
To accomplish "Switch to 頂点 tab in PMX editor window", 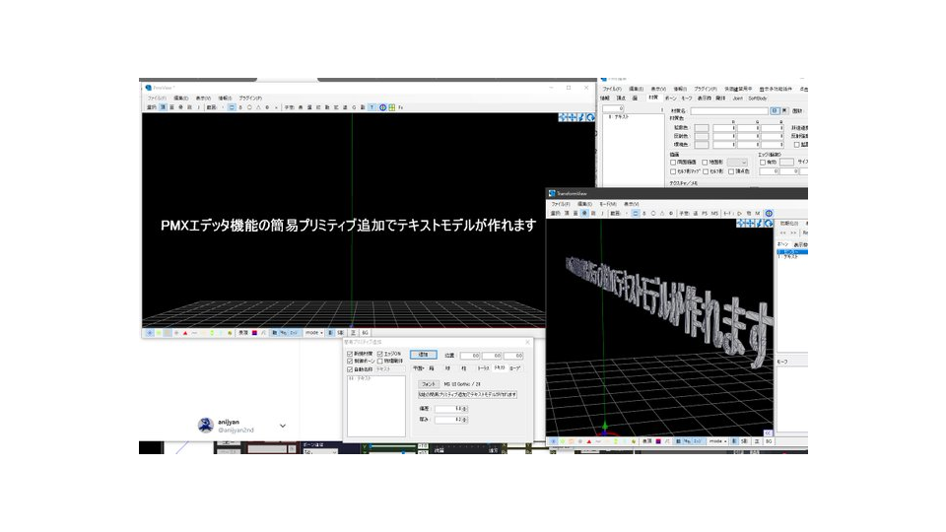I will pyautogui.click(x=621, y=99).
